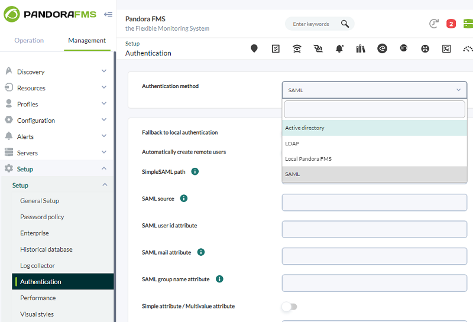The width and height of the screenshot is (473, 322).
Task: Open Log collector page
Action: [37, 266]
